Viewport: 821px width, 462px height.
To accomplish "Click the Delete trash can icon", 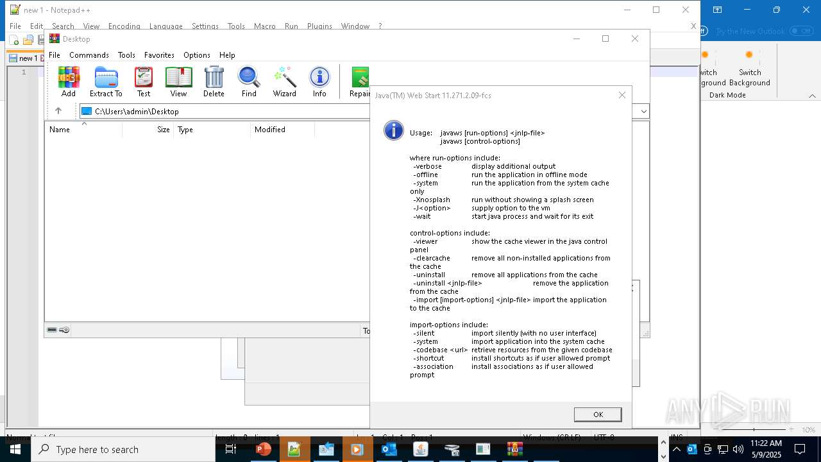I will [x=214, y=77].
